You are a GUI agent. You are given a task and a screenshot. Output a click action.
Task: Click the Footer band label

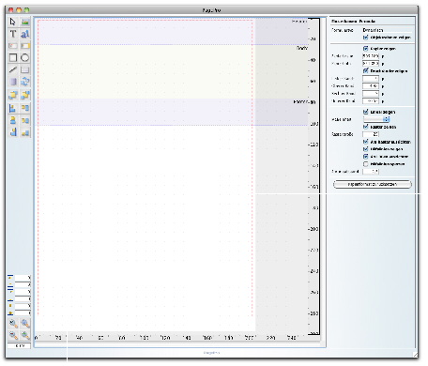coord(300,102)
